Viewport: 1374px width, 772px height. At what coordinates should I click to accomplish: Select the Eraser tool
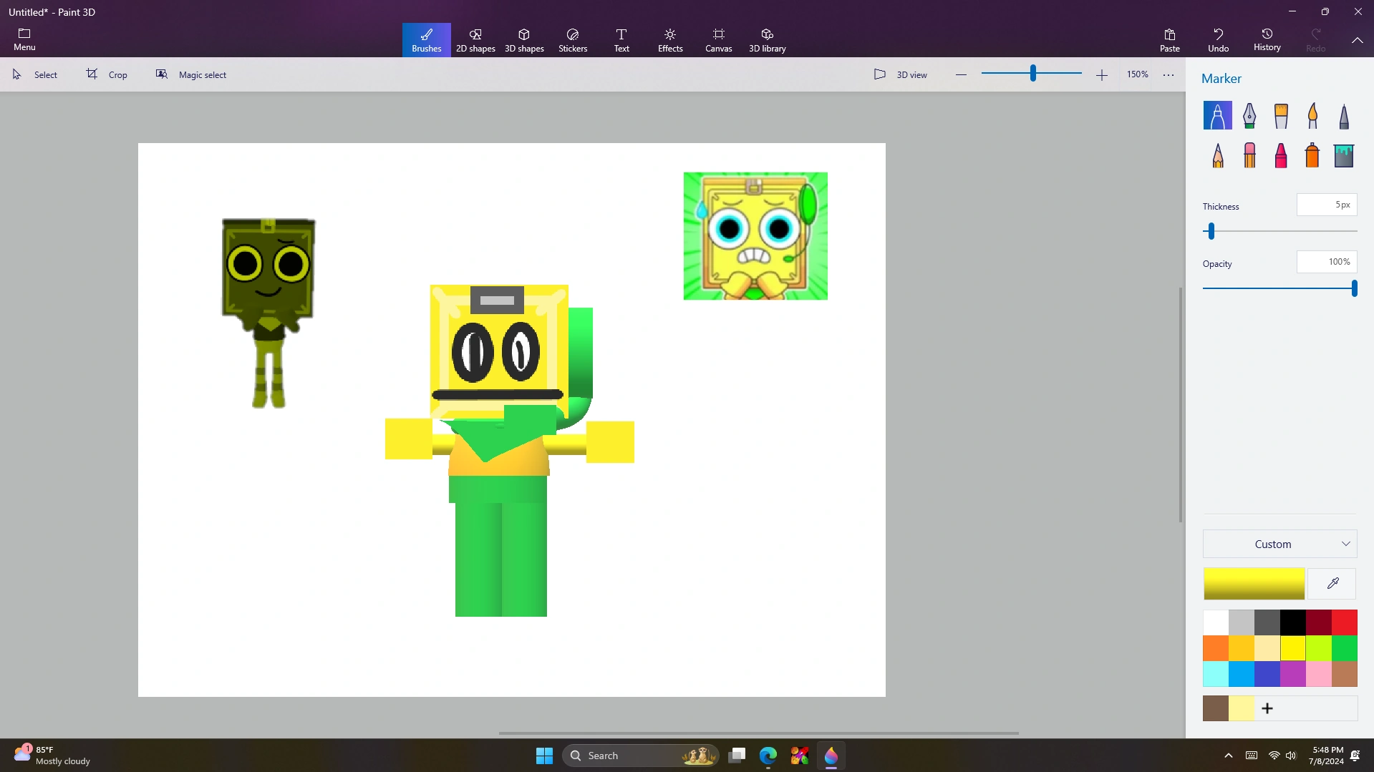point(1249,155)
